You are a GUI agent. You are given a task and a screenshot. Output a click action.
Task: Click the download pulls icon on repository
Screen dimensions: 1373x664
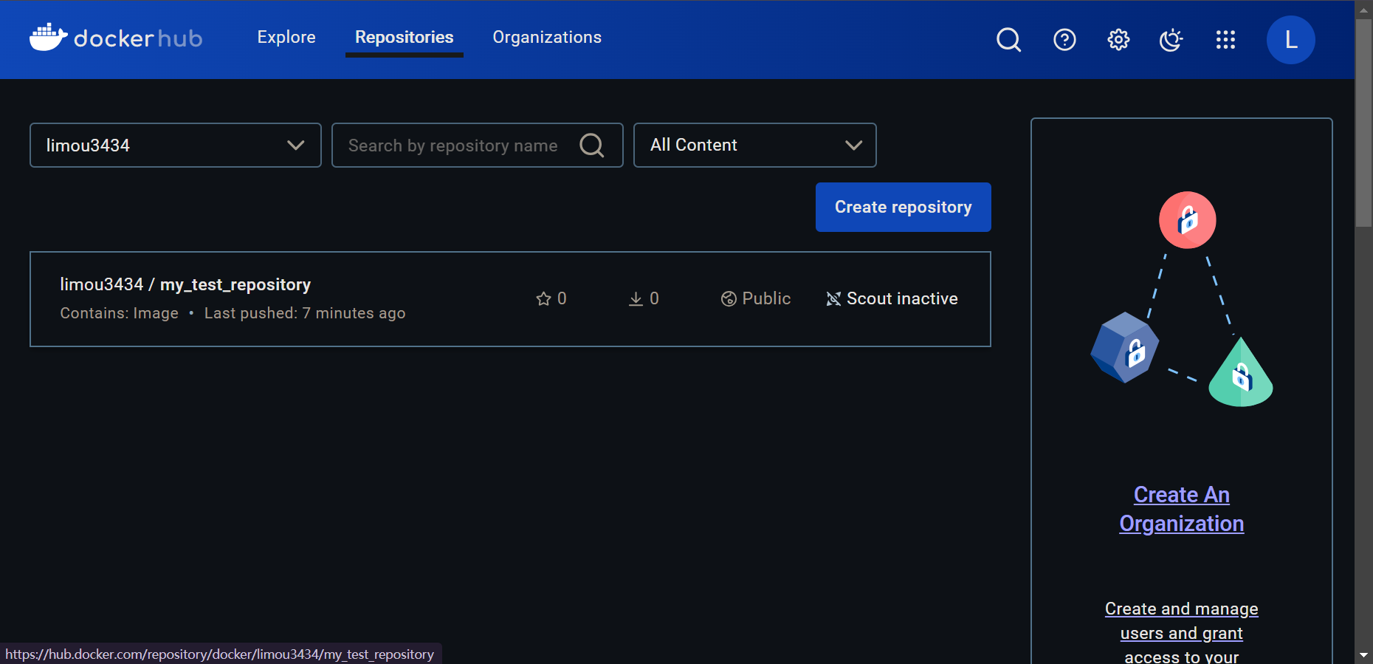(x=636, y=298)
